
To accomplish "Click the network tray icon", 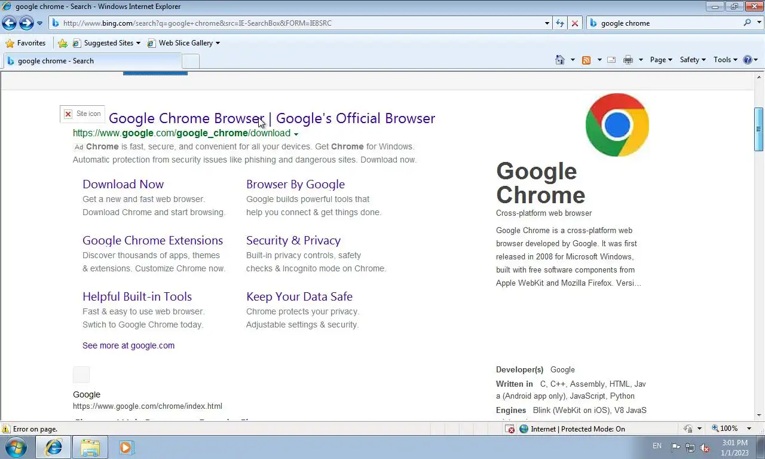I will [690, 447].
